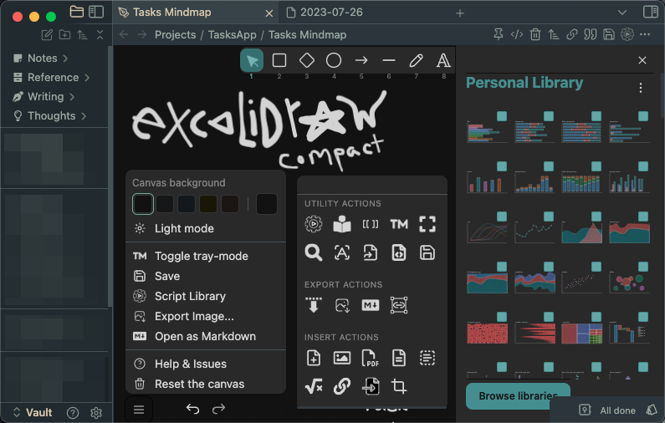665x423 pixels.
Task: Select the dark navy canvas background swatch
Action: pos(187,204)
